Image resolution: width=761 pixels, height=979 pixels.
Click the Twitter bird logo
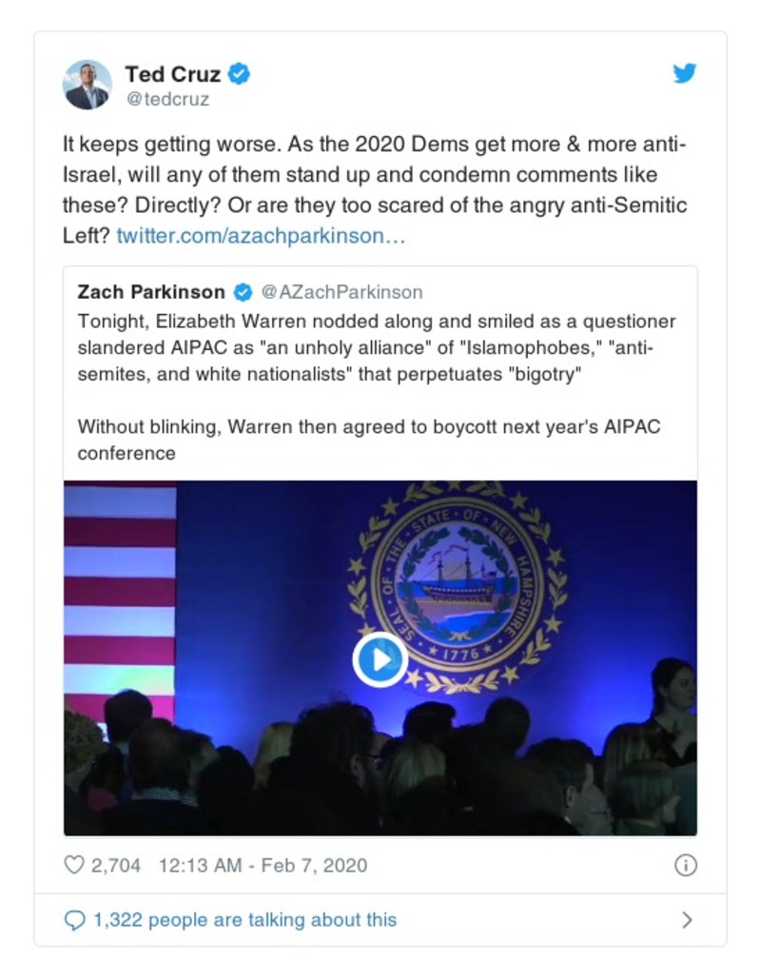pos(683,72)
